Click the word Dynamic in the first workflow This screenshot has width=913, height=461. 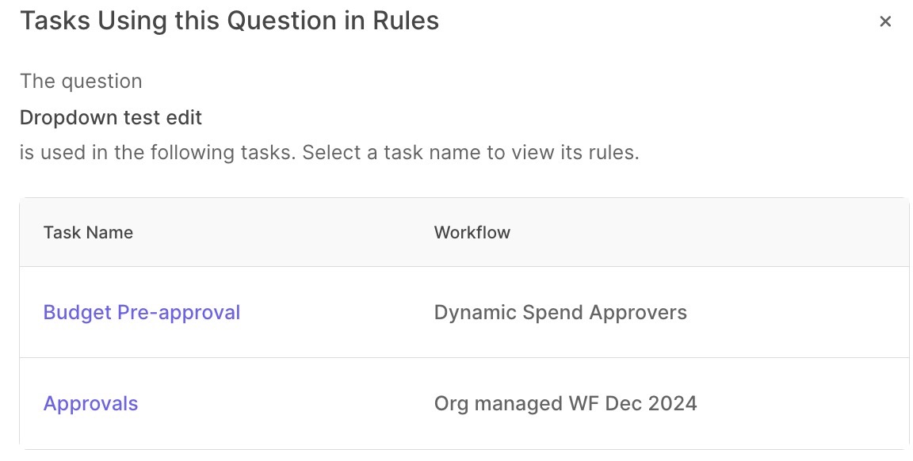[x=476, y=312]
